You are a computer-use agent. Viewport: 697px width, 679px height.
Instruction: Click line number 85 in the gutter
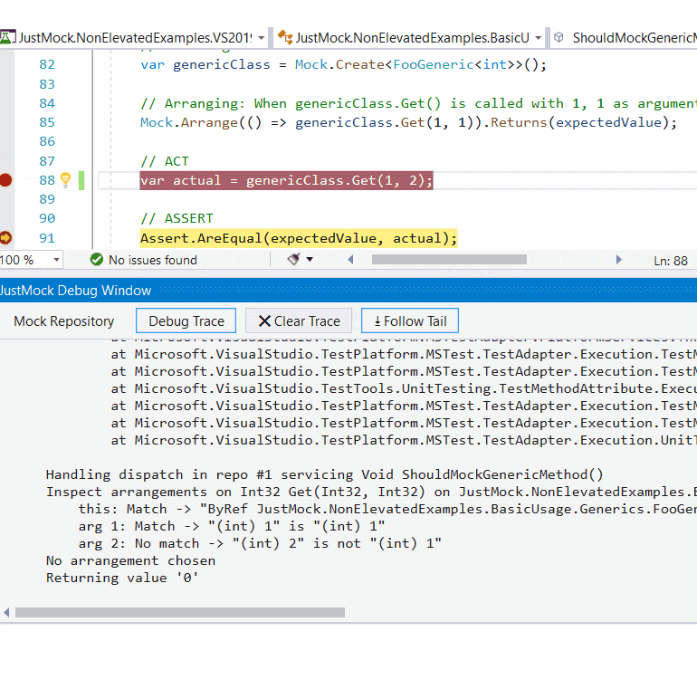click(x=47, y=122)
